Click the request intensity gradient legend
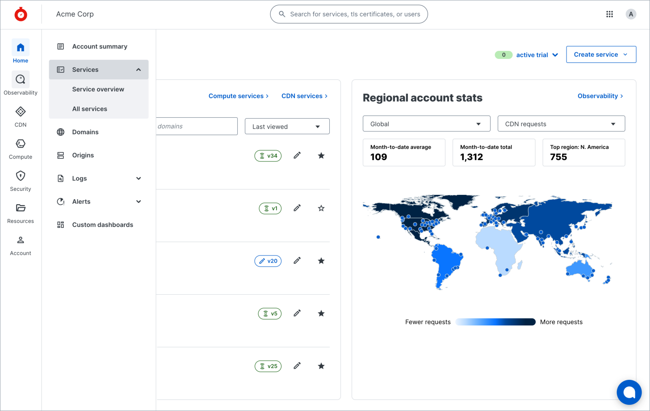The height and width of the screenshot is (411, 650). [495, 321]
